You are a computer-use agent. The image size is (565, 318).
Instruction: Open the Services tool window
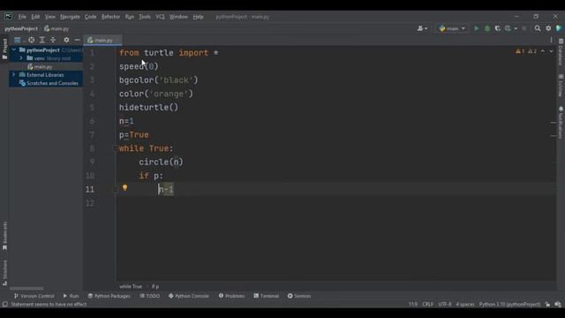299,296
